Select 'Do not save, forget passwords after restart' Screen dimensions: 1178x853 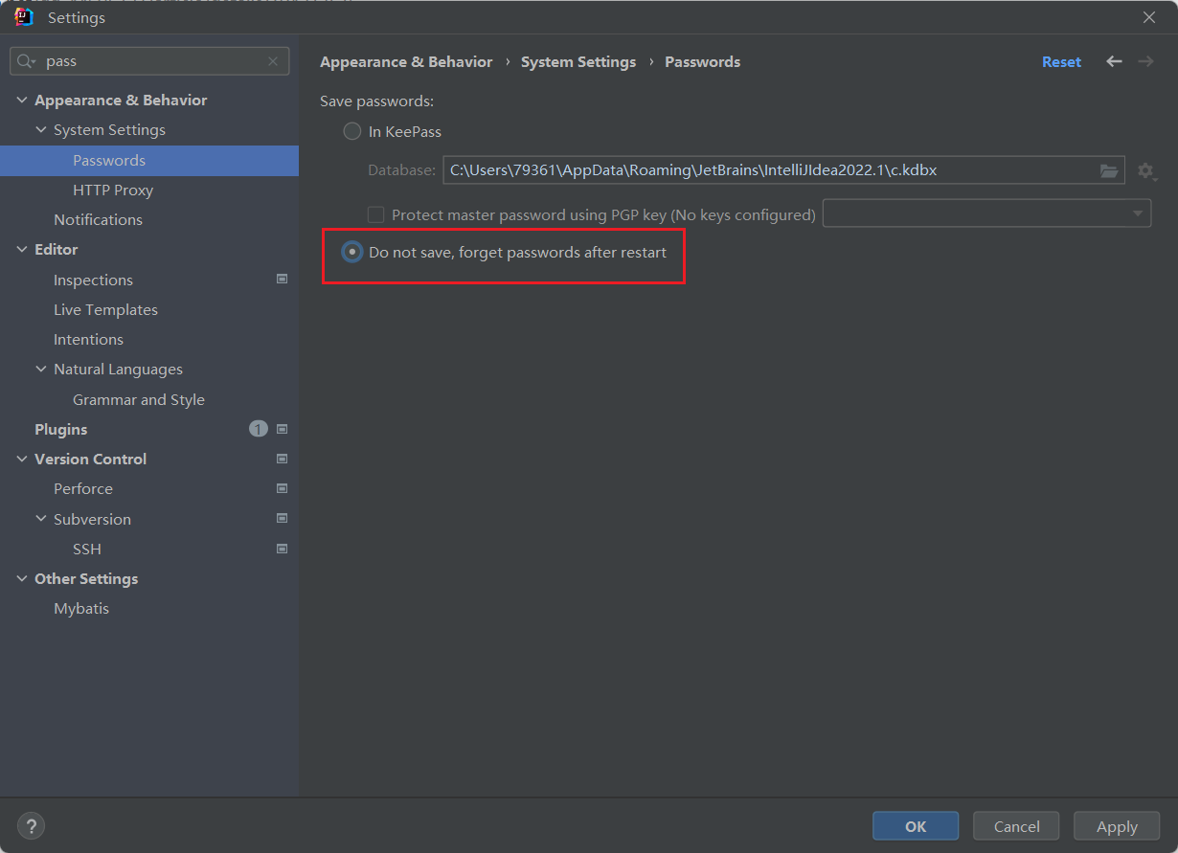[352, 252]
